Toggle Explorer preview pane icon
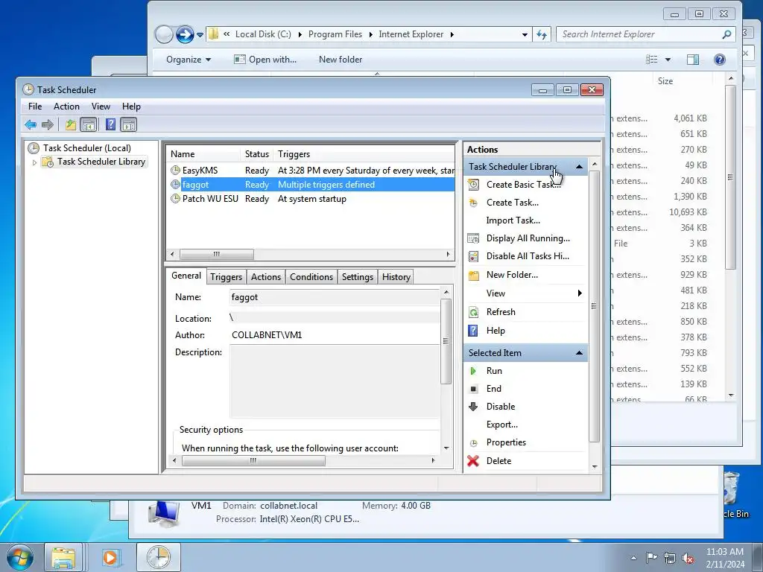 pyautogui.click(x=693, y=60)
